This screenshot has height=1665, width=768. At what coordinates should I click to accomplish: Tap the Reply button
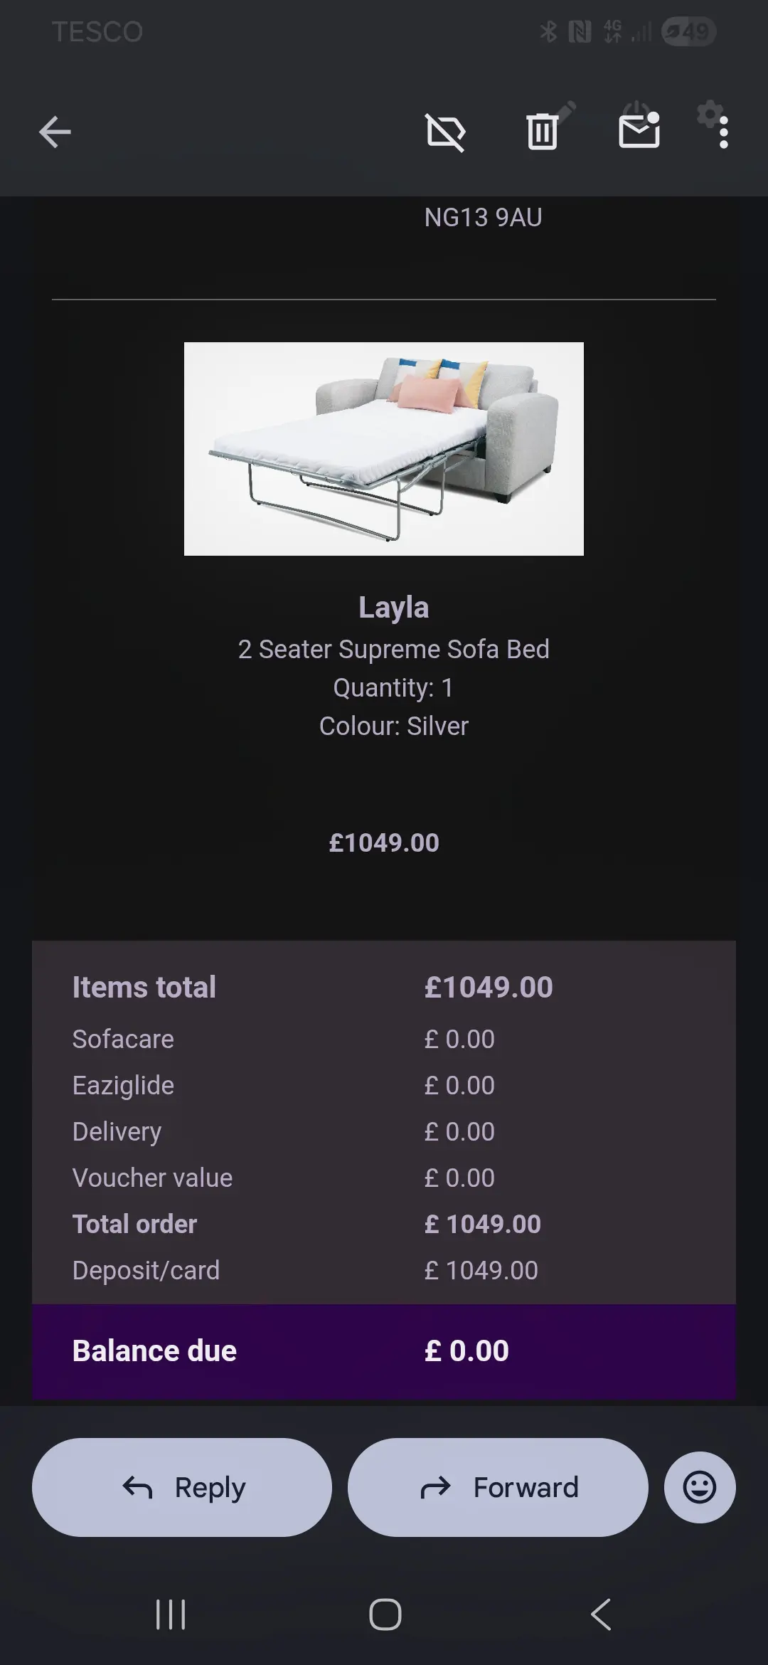click(182, 1487)
